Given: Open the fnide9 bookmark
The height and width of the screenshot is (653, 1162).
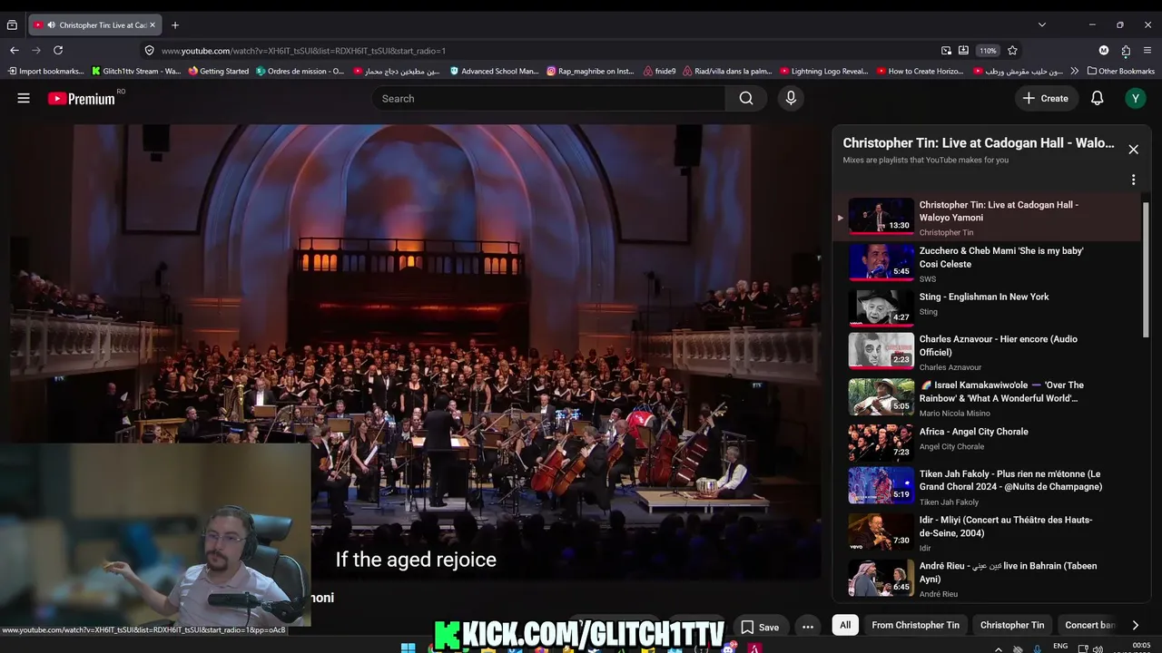Looking at the screenshot, I should coord(660,71).
